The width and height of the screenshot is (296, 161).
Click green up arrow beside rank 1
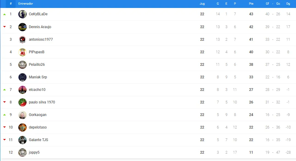(x=5, y=14)
